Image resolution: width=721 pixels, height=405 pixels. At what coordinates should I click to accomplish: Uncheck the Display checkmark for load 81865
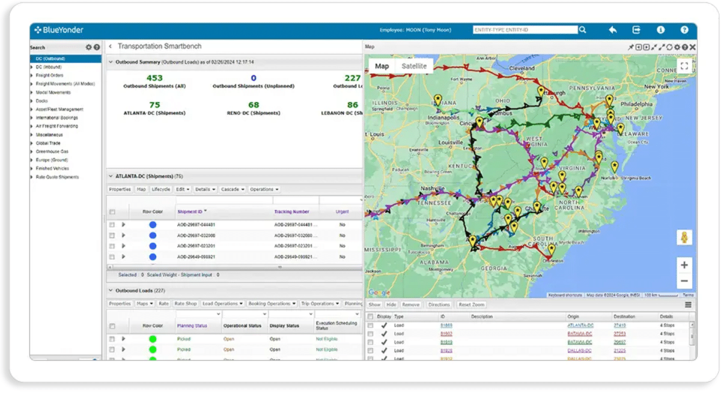pos(385,326)
